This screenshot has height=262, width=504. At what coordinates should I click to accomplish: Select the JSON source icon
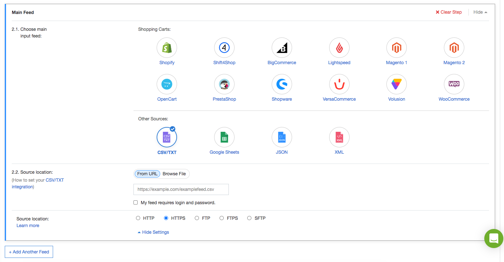click(282, 137)
